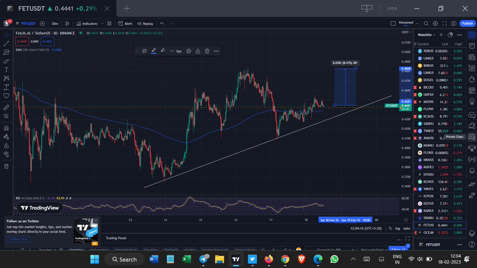Add symbol to compare plus icon
The height and width of the screenshot is (268, 477).
point(43,23)
